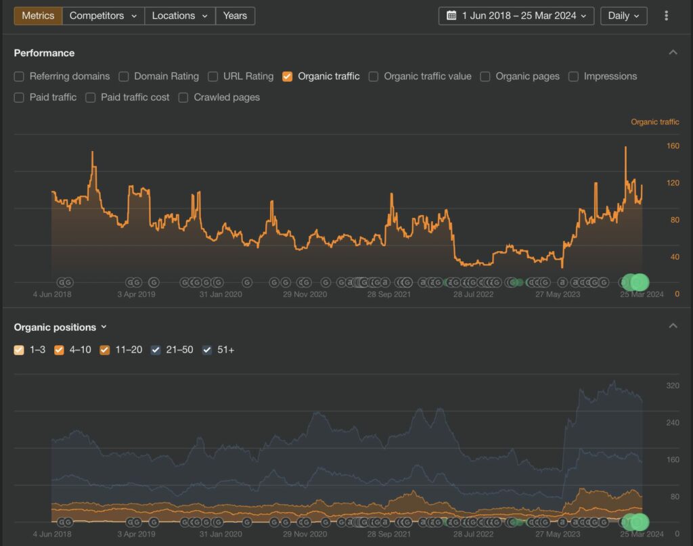Click the calendar icon in date range
This screenshot has width=693, height=546.
[x=451, y=16]
